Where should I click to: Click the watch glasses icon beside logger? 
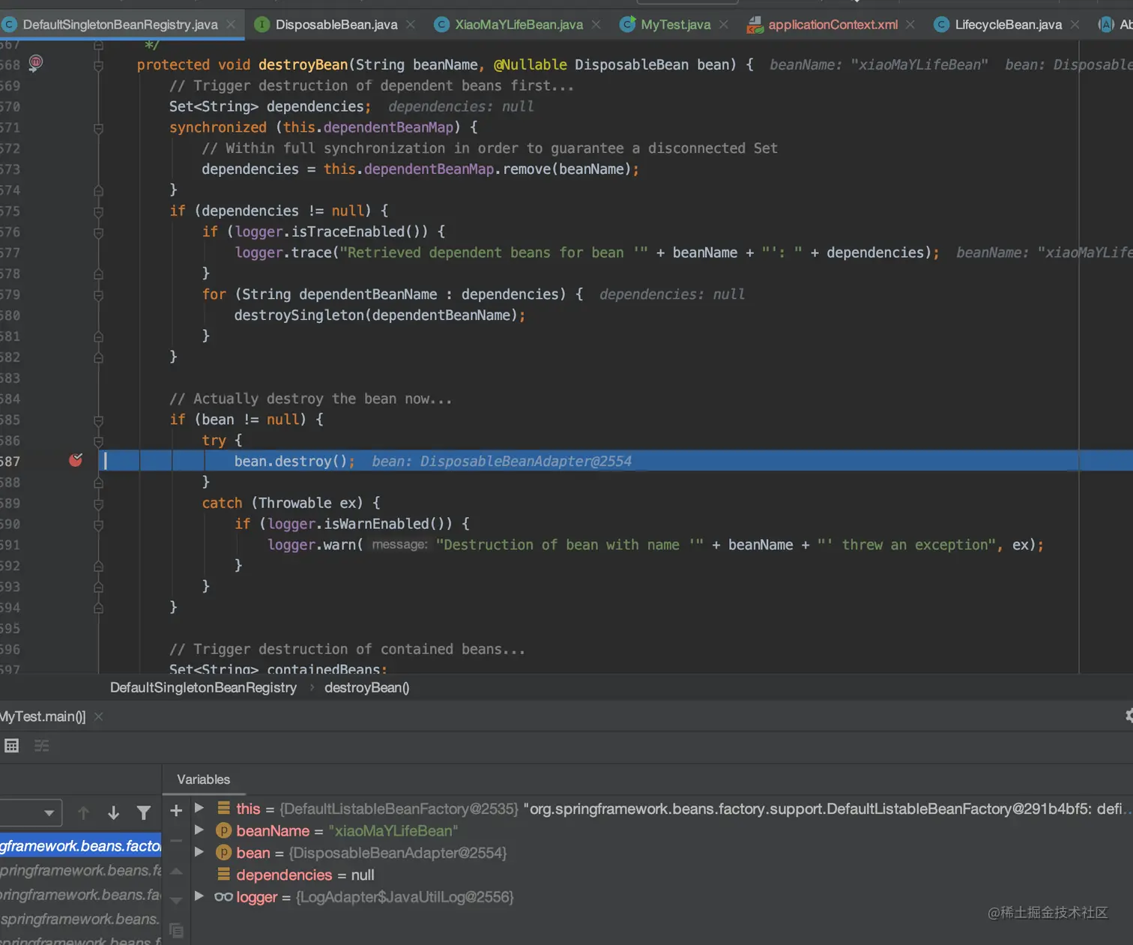pos(223,896)
